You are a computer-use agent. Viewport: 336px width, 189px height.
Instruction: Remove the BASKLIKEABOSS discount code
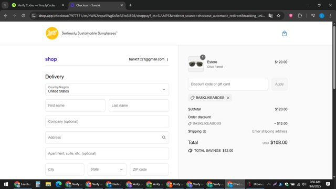click(x=228, y=98)
